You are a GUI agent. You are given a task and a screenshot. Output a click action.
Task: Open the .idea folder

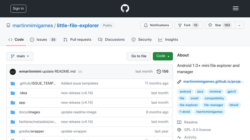23,93
